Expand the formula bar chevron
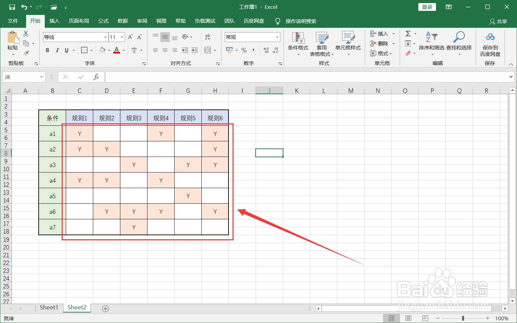Viewport: 517px width, 323px height. [x=511, y=77]
